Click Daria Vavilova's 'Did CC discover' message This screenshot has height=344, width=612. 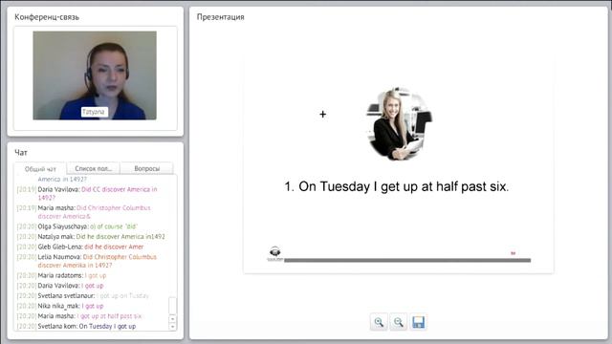click(x=87, y=193)
